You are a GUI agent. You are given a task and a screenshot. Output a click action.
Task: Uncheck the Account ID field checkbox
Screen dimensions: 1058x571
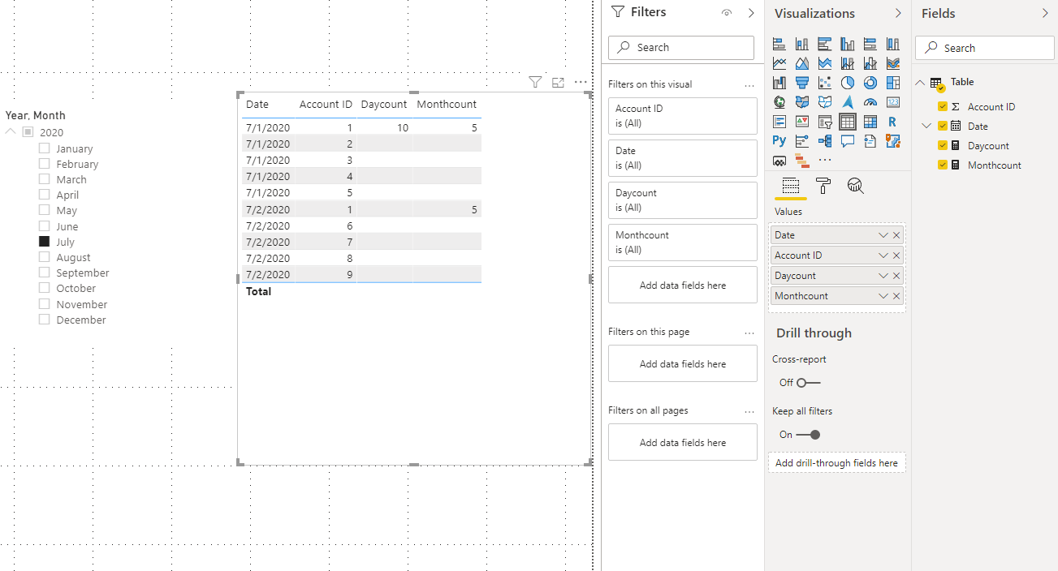(943, 106)
